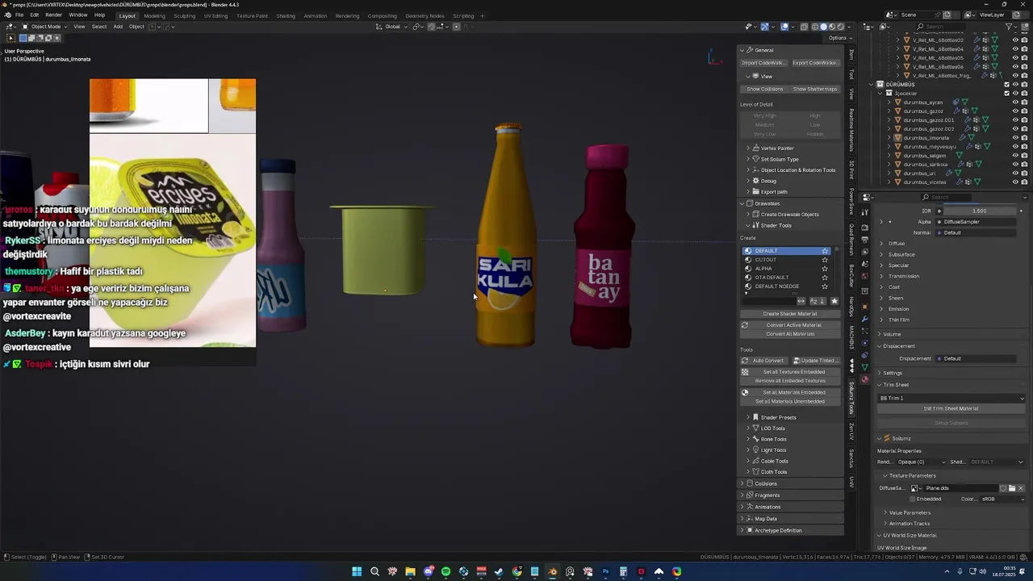1033x581 pixels.
Task: Open the Tool properties tab icon
Action: (x=864, y=212)
